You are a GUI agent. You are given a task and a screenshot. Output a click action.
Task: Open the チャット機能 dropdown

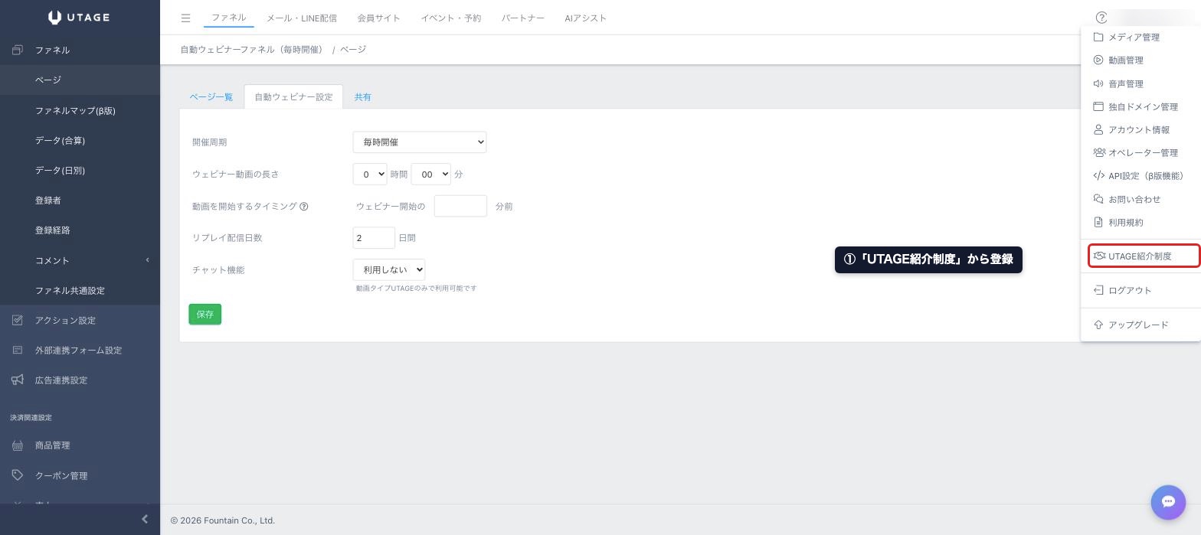tap(389, 269)
